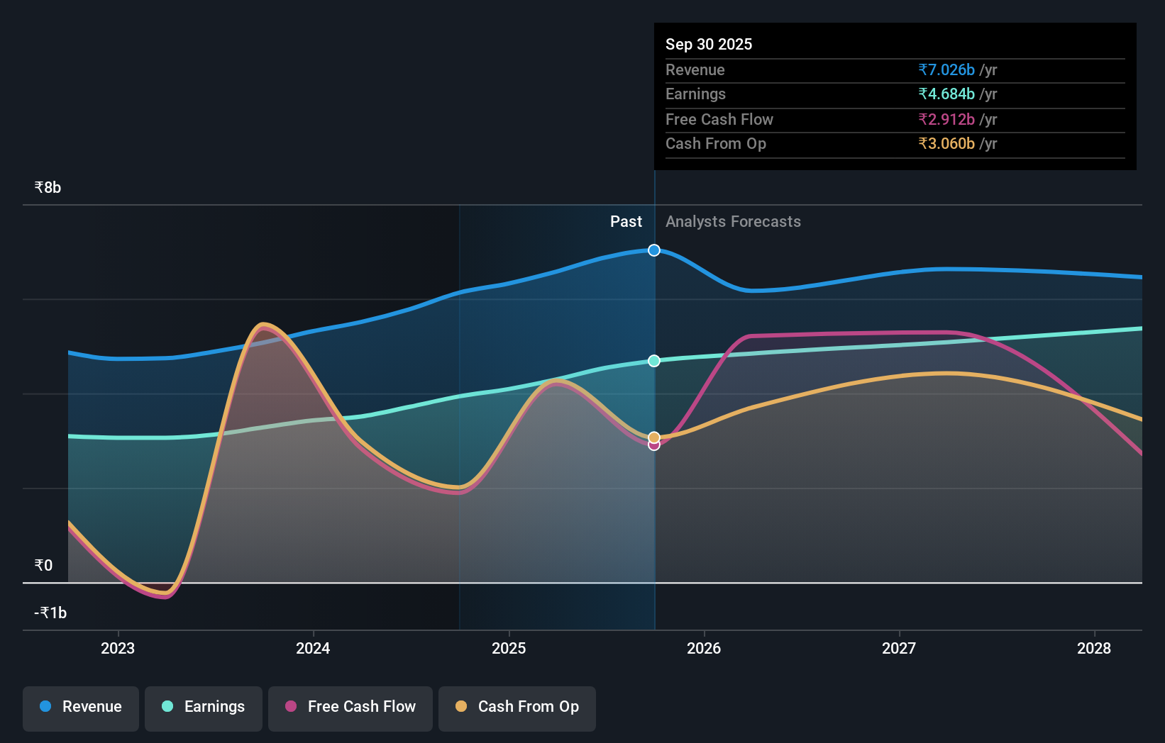The image size is (1165, 743).
Task: Open the Cash From Op legend button
Action: point(517,707)
